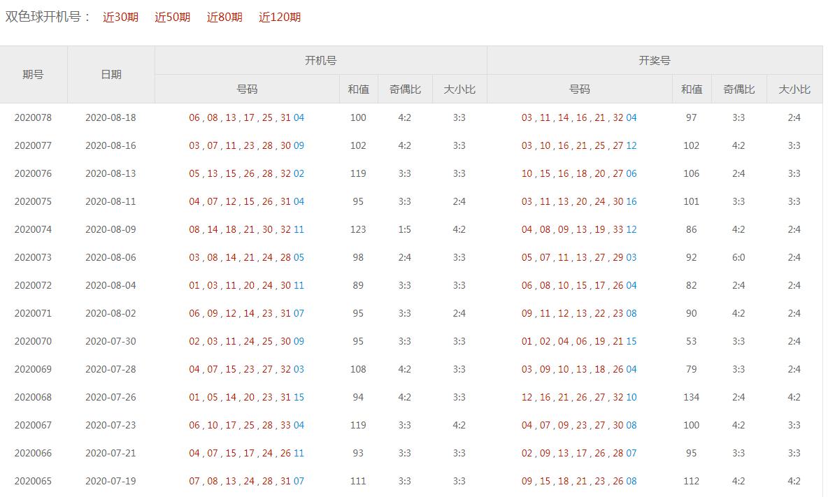
Task: Open the 近80期 filter link
Action: (x=224, y=17)
